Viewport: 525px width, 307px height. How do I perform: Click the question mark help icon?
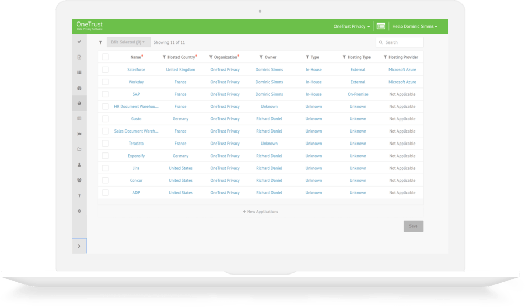[79, 196]
